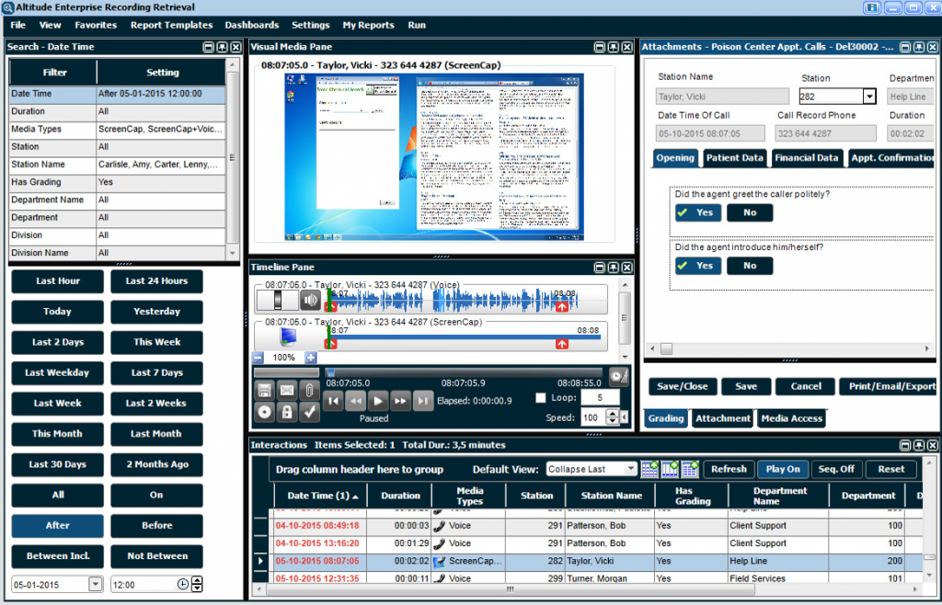This screenshot has width=942, height=605.
Task: Click the save icon in the Timeline Pane
Action: point(265,391)
